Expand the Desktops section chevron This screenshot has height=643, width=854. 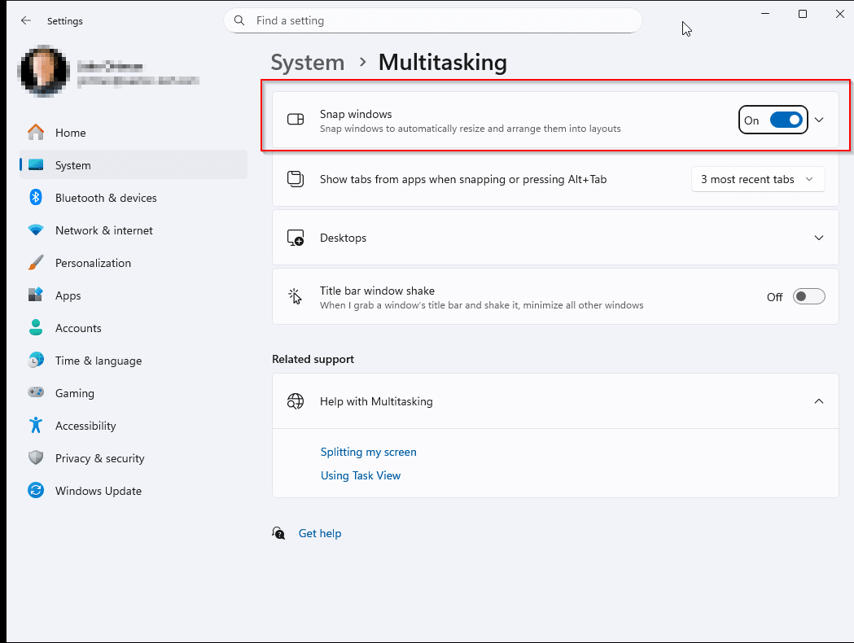819,238
